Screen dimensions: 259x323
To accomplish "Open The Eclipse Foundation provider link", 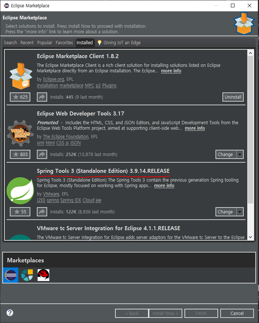I will click(x=66, y=137).
